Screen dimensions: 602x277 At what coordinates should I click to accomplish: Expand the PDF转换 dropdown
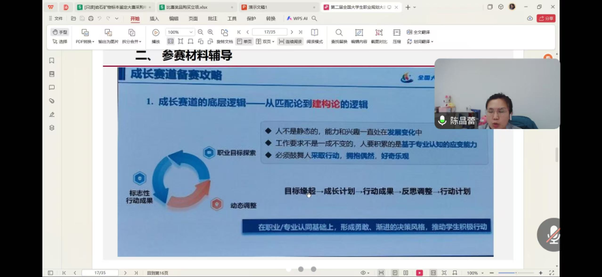click(x=85, y=42)
